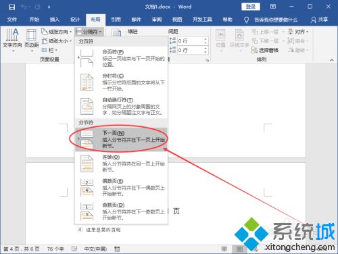Image resolution: width=338 pixels, height=254 pixels.
Task: Select the 布局 tab
Action: (x=95, y=20)
